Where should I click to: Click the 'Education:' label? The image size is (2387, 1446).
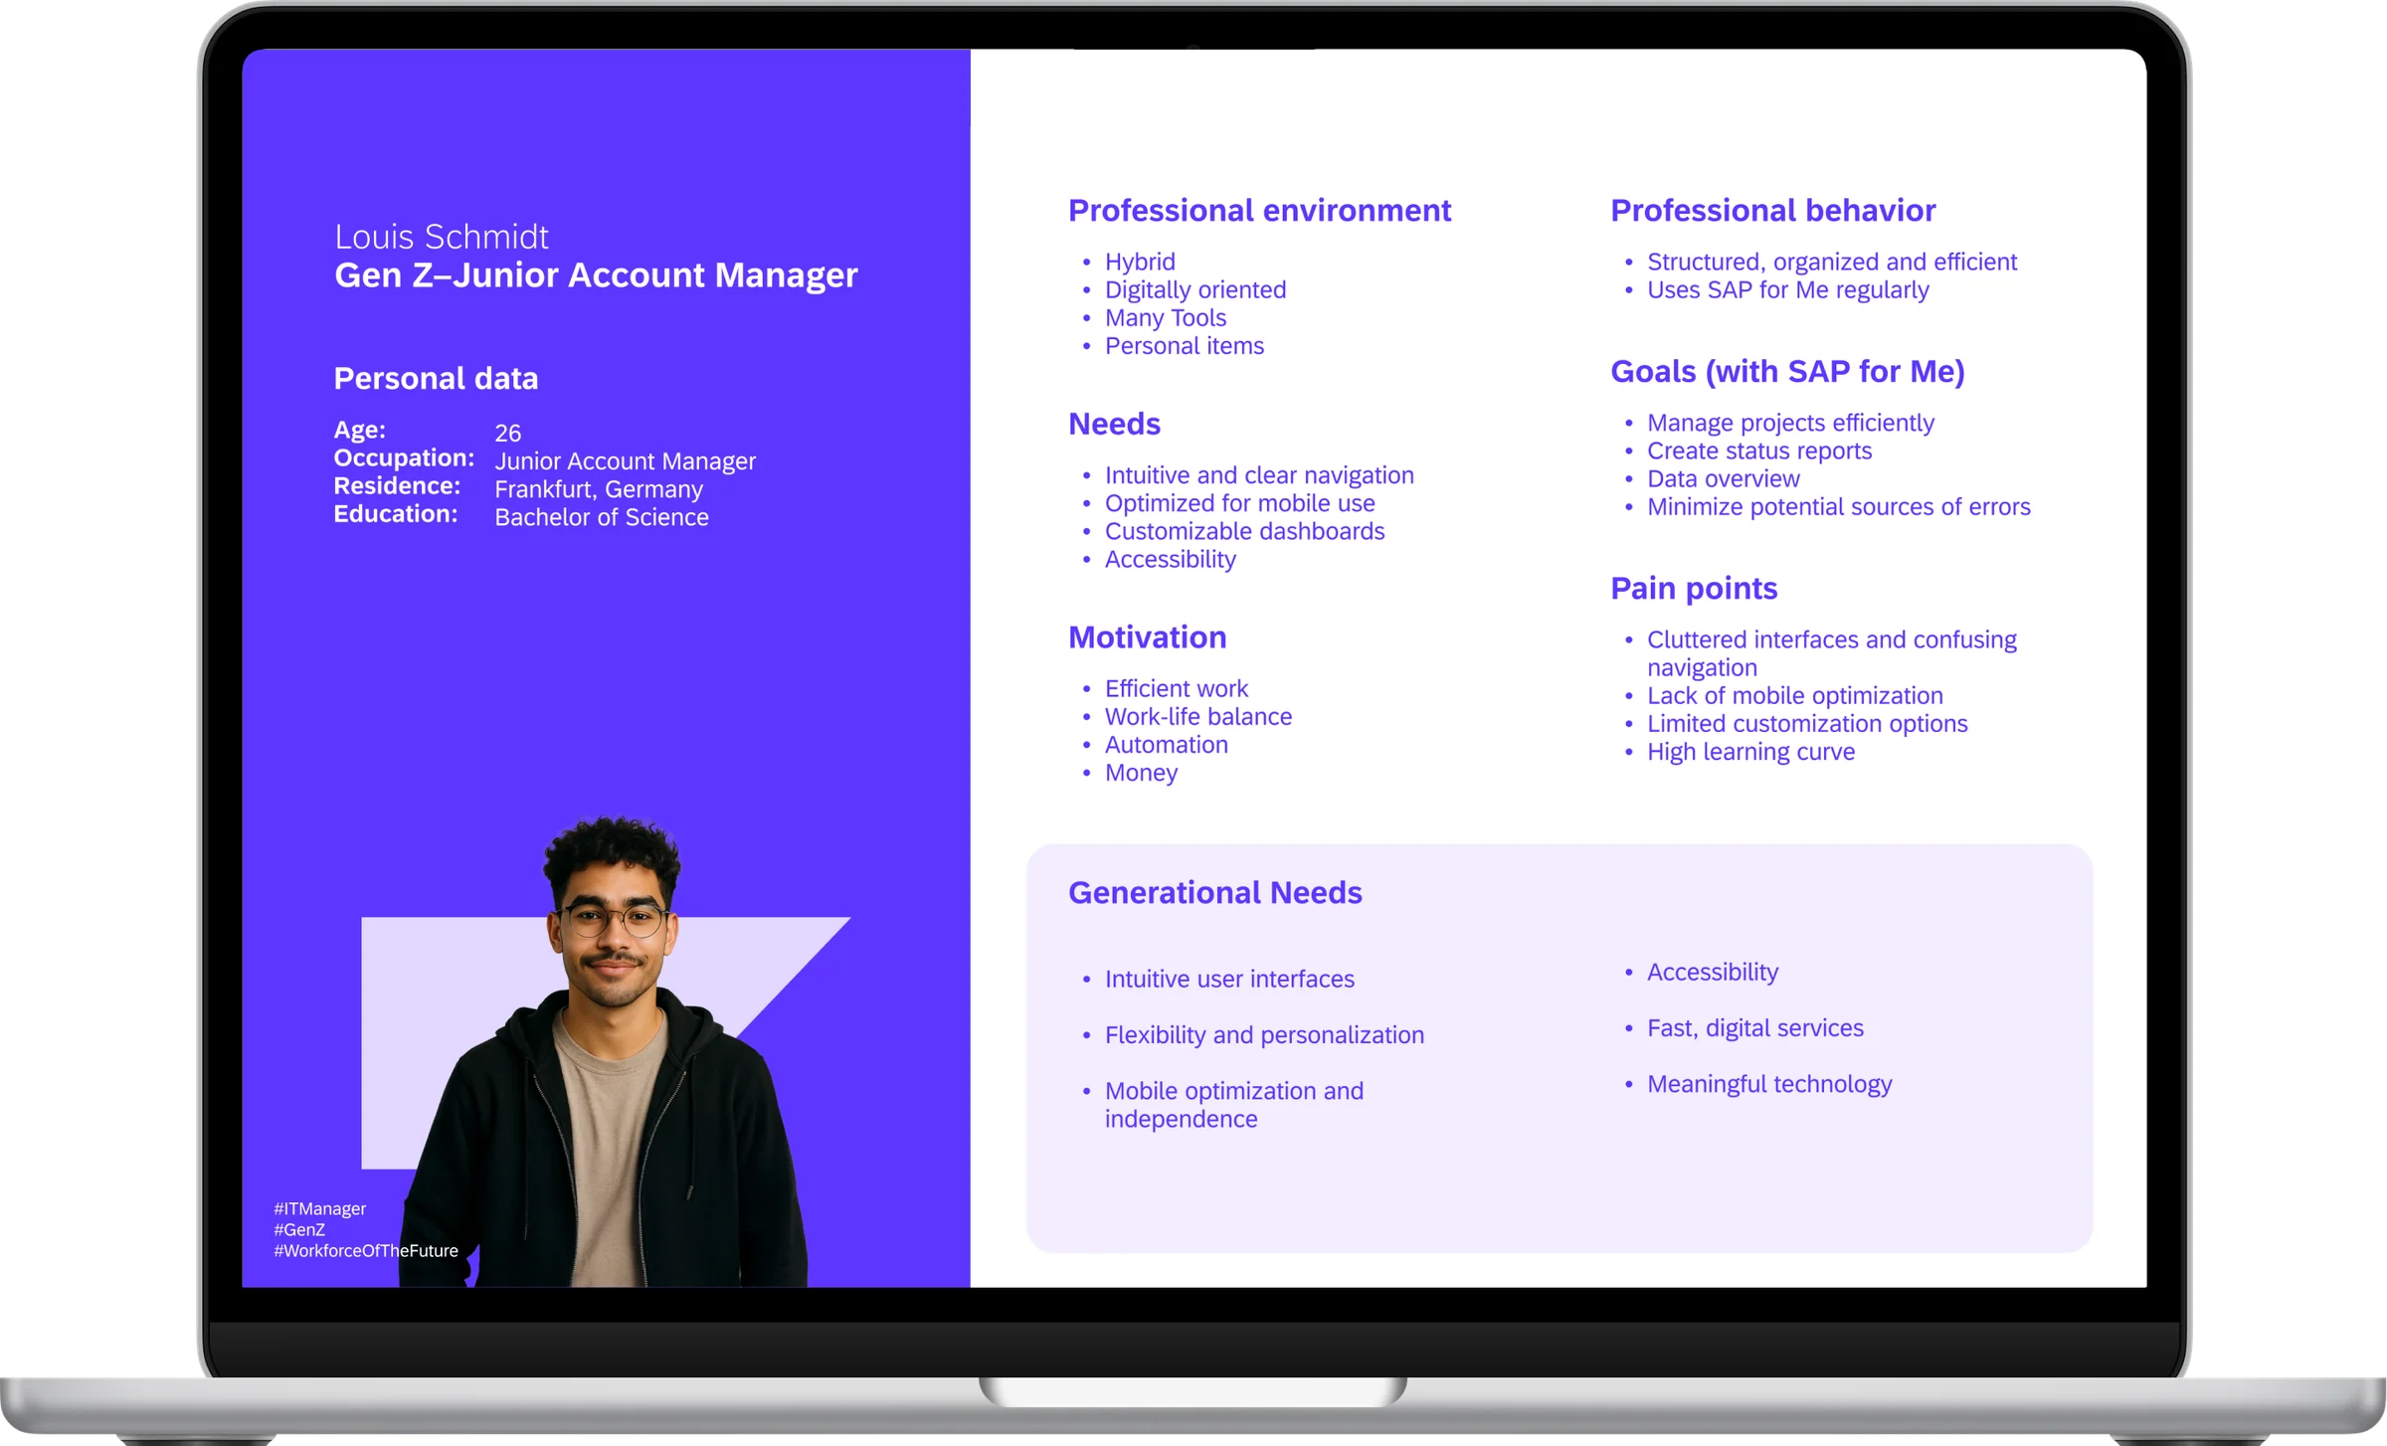[396, 513]
